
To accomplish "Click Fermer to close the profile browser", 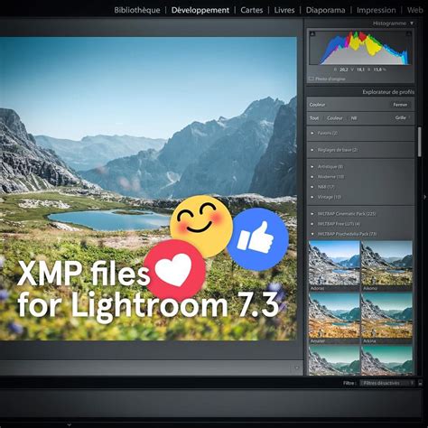I will click(x=400, y=105).
